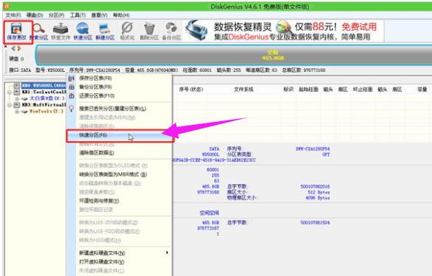Click the 标识 column header

288,90
